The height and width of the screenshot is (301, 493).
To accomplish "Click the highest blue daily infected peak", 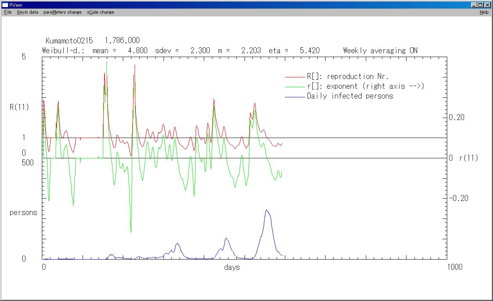I will tap(266, 210).
